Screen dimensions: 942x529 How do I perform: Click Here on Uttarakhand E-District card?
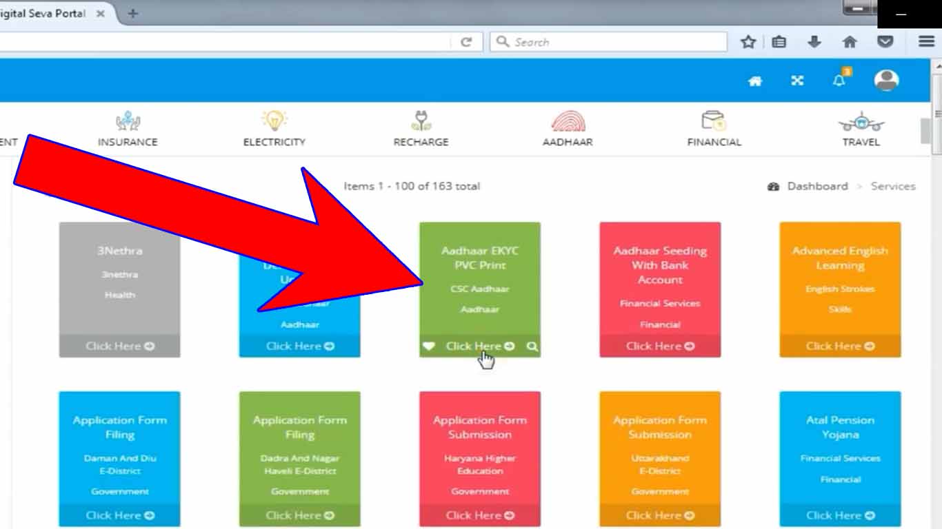coord(660,515)
